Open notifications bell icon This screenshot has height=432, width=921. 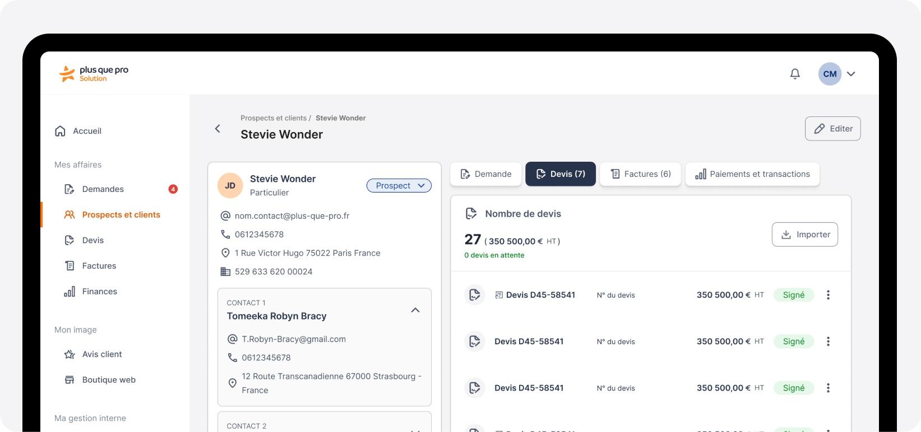pyautogui.click(x=795, y=74)
